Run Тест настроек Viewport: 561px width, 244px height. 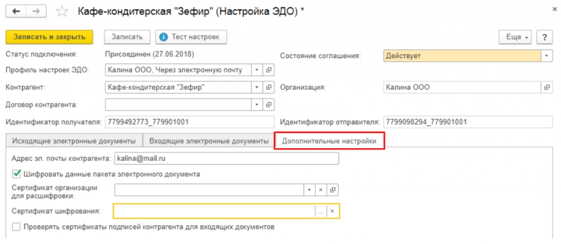[192, 37]
